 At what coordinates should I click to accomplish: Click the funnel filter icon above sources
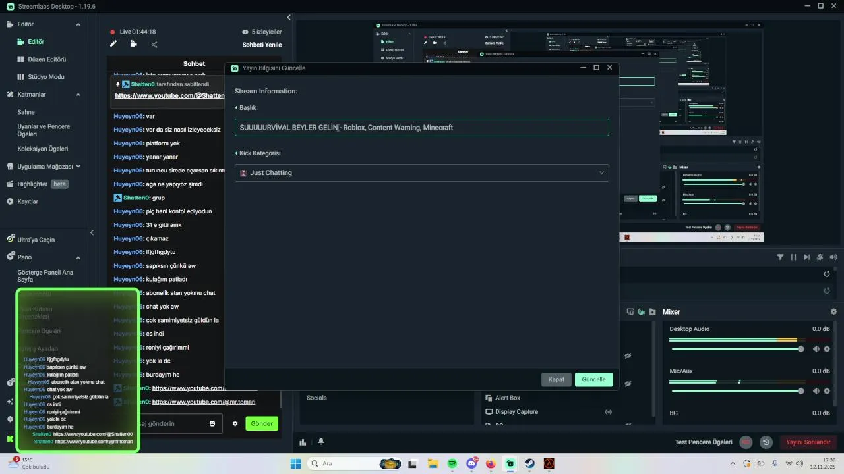(x=781, y=257)
